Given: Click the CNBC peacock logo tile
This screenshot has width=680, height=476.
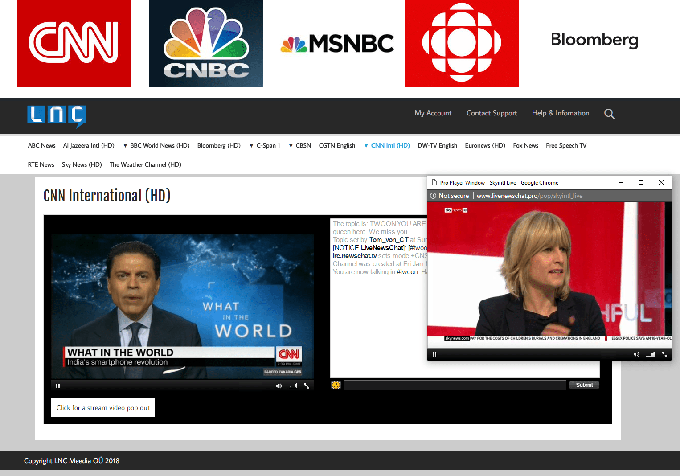Looking at the screenshot, I should (206, 43).
